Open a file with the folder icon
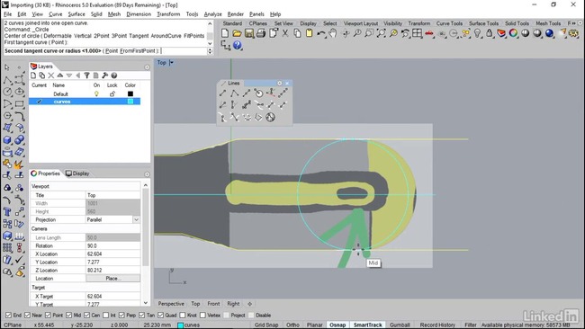This screenshot has height=329, width=585. tap(237, 33)
